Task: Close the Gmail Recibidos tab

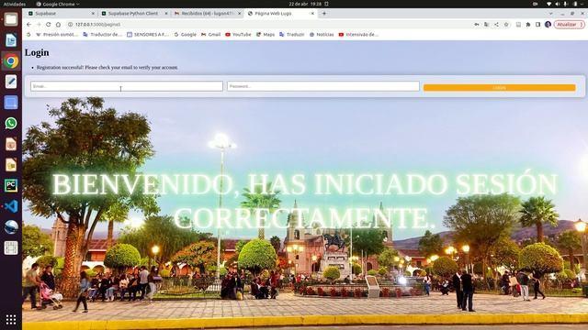Action: 239,14
